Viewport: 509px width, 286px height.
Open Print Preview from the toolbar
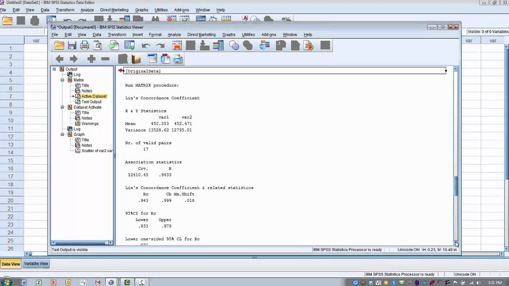[x=97, y=46]
